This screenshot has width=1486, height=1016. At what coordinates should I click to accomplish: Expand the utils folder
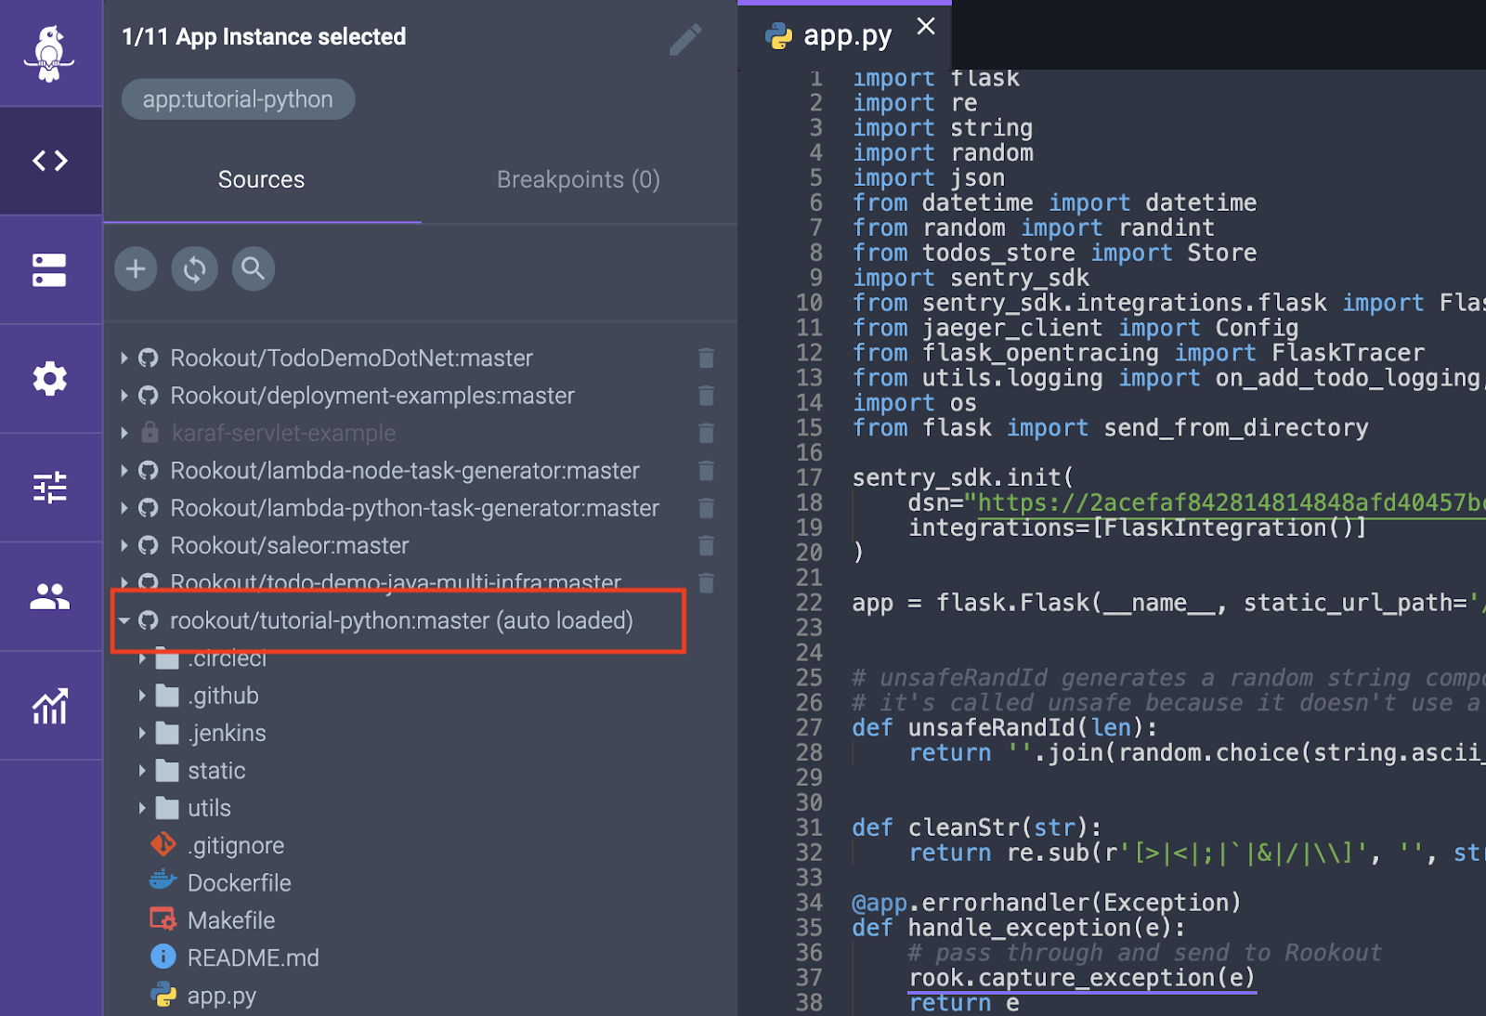point(142,808)
